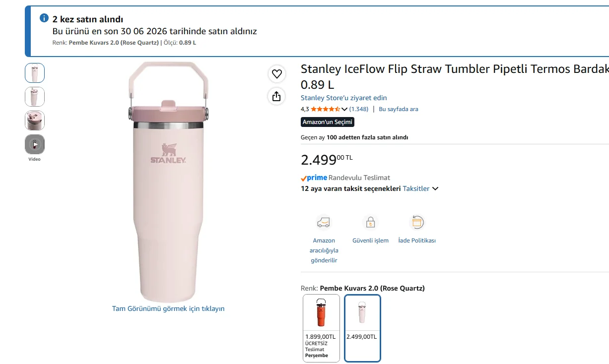The image size is (609, 364).
Task: Choose the Rose Quartz color swatch
Action: click(363, 328)
